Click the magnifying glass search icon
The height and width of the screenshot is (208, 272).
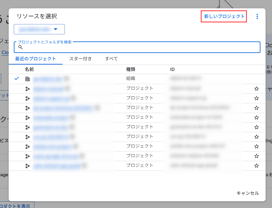pyautogui.click(x=21, y=47)
